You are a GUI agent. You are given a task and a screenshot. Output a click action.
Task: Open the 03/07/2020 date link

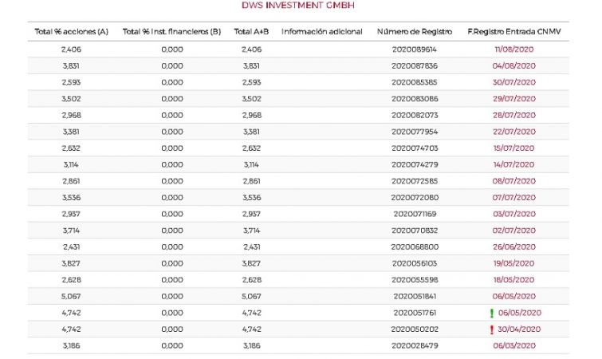513,214
